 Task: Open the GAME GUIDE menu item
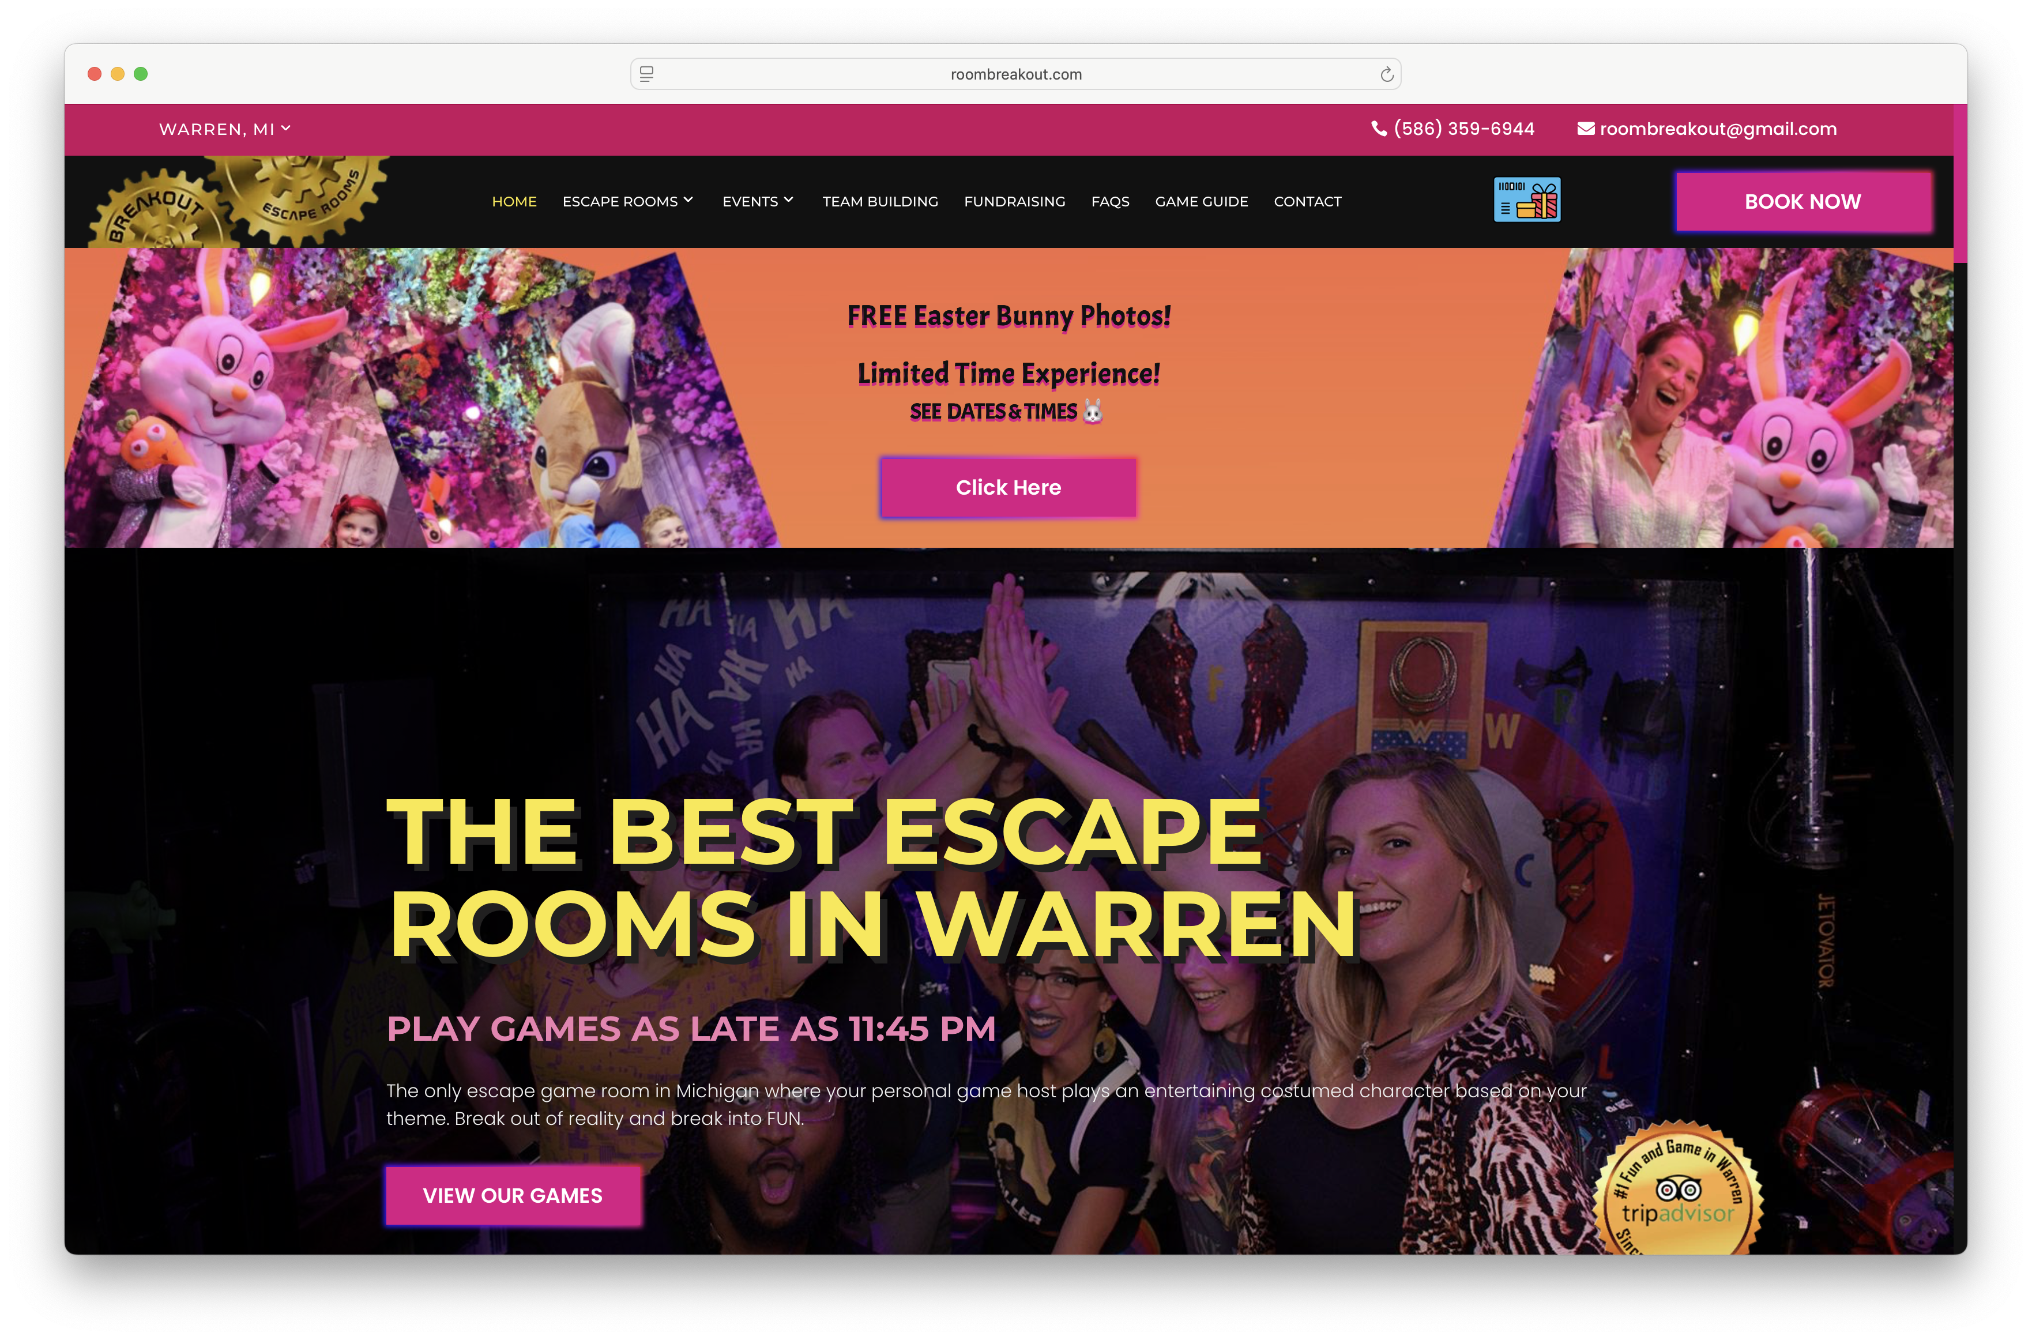click(x=1202, y=202)
